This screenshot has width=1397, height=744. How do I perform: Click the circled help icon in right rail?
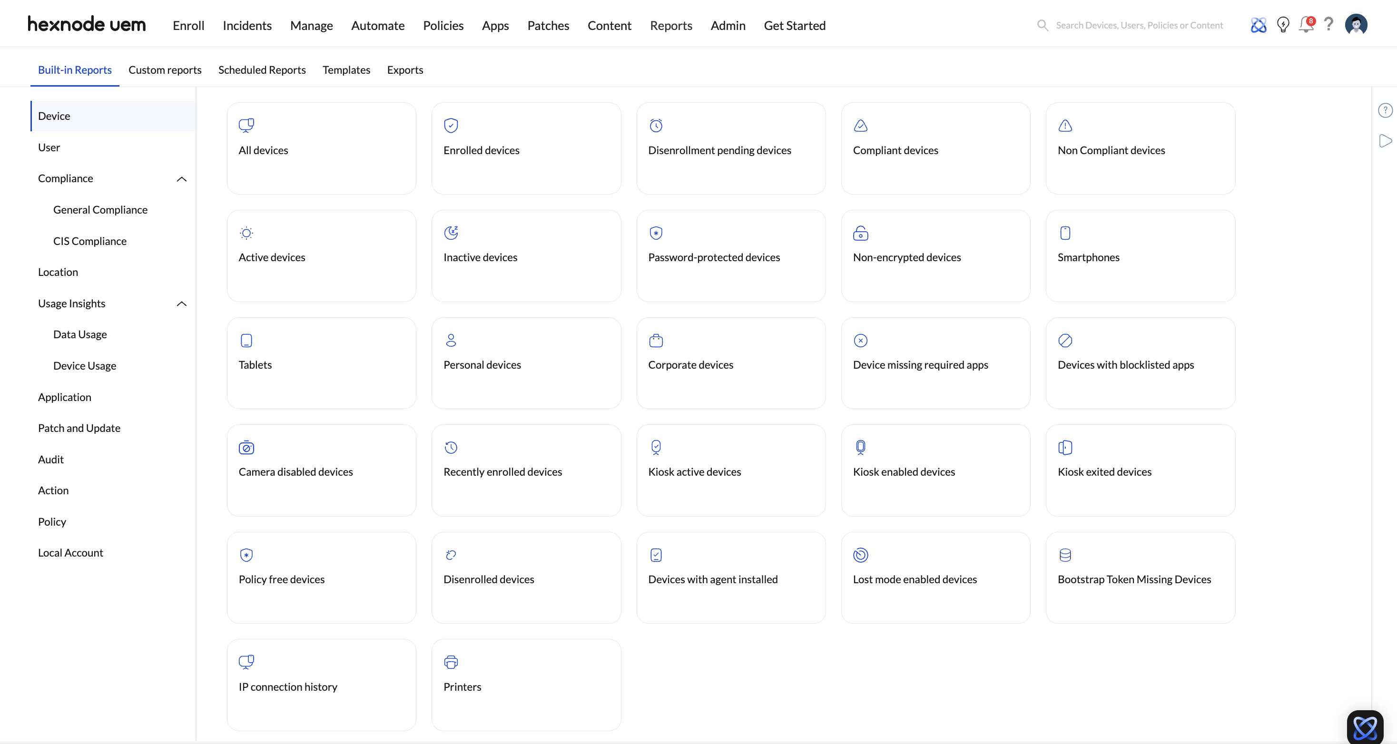pos(1385,111)
